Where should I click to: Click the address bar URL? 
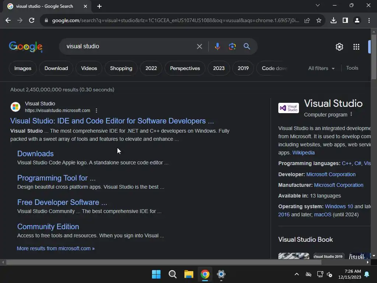point(176,21)
